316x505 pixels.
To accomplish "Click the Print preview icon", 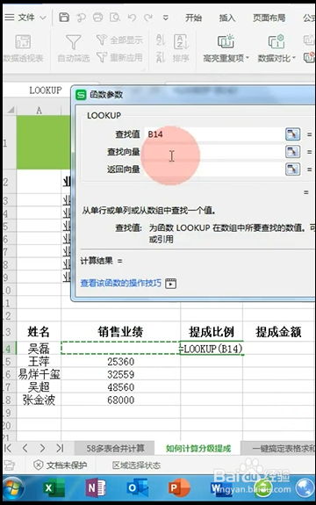I will click(115, 17).
